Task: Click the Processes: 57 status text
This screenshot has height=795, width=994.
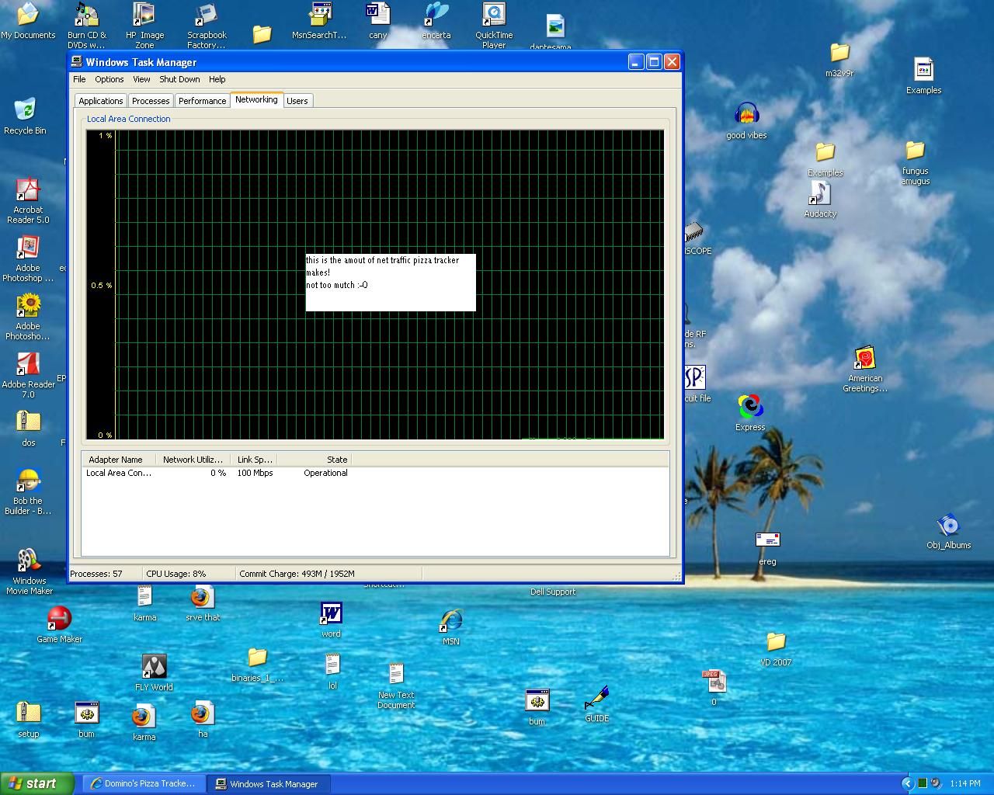Action: (96, 574)
